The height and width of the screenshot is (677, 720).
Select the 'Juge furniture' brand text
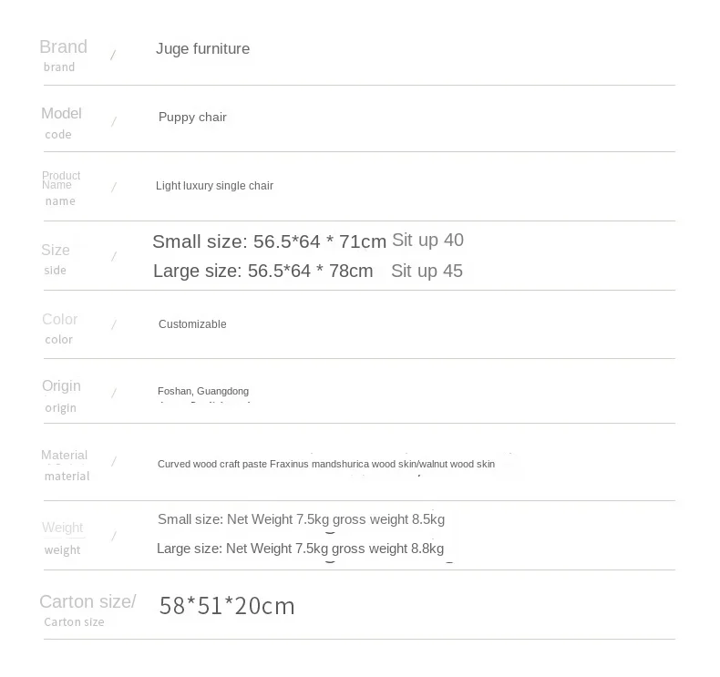202,48
